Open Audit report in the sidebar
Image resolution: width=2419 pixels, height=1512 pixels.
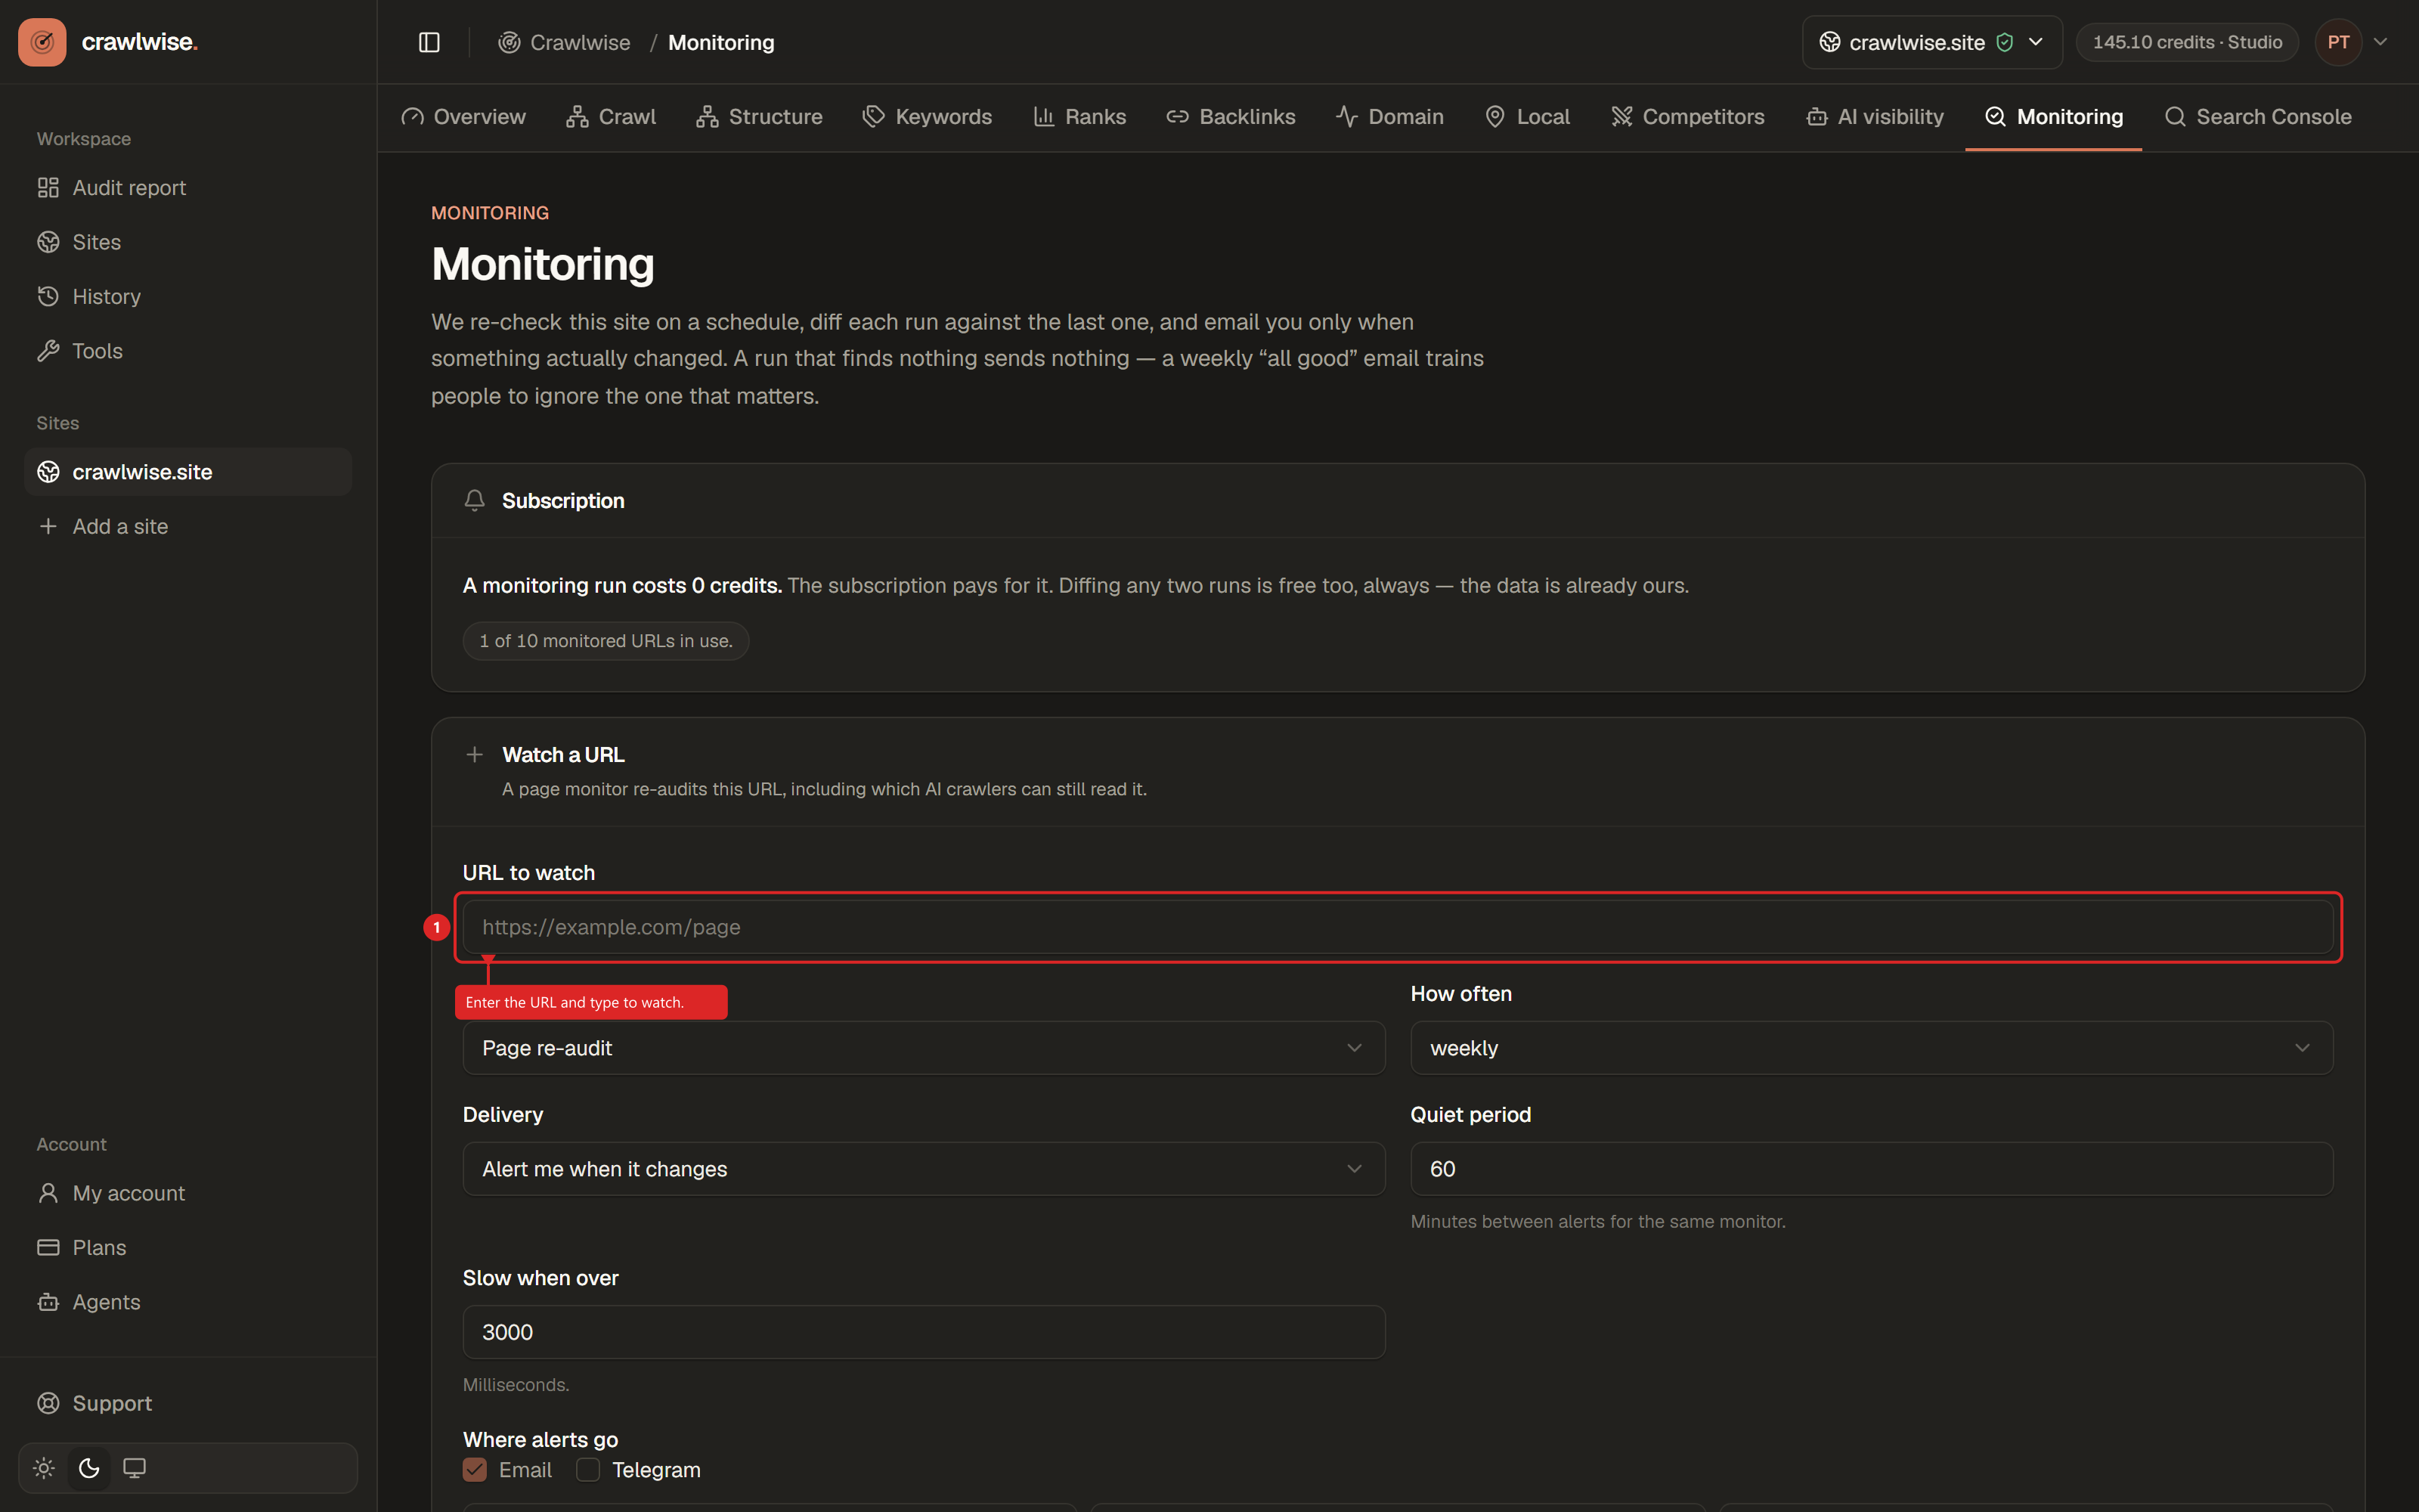188,188
